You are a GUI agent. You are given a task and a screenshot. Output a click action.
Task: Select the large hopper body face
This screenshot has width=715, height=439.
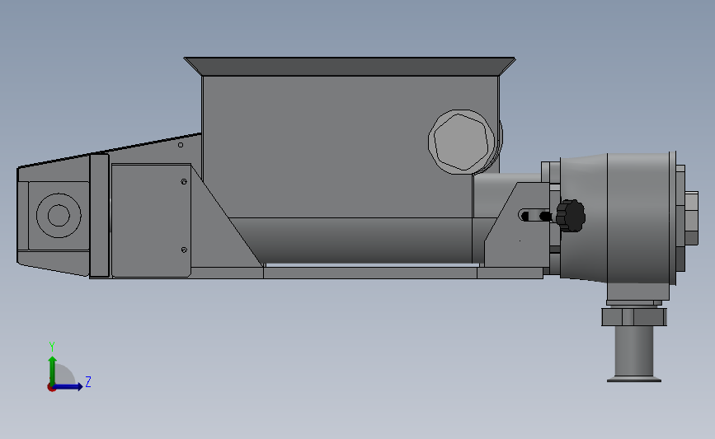tap(337, 147)
